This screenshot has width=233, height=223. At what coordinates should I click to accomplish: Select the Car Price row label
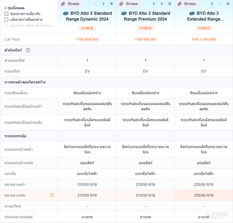12,39
